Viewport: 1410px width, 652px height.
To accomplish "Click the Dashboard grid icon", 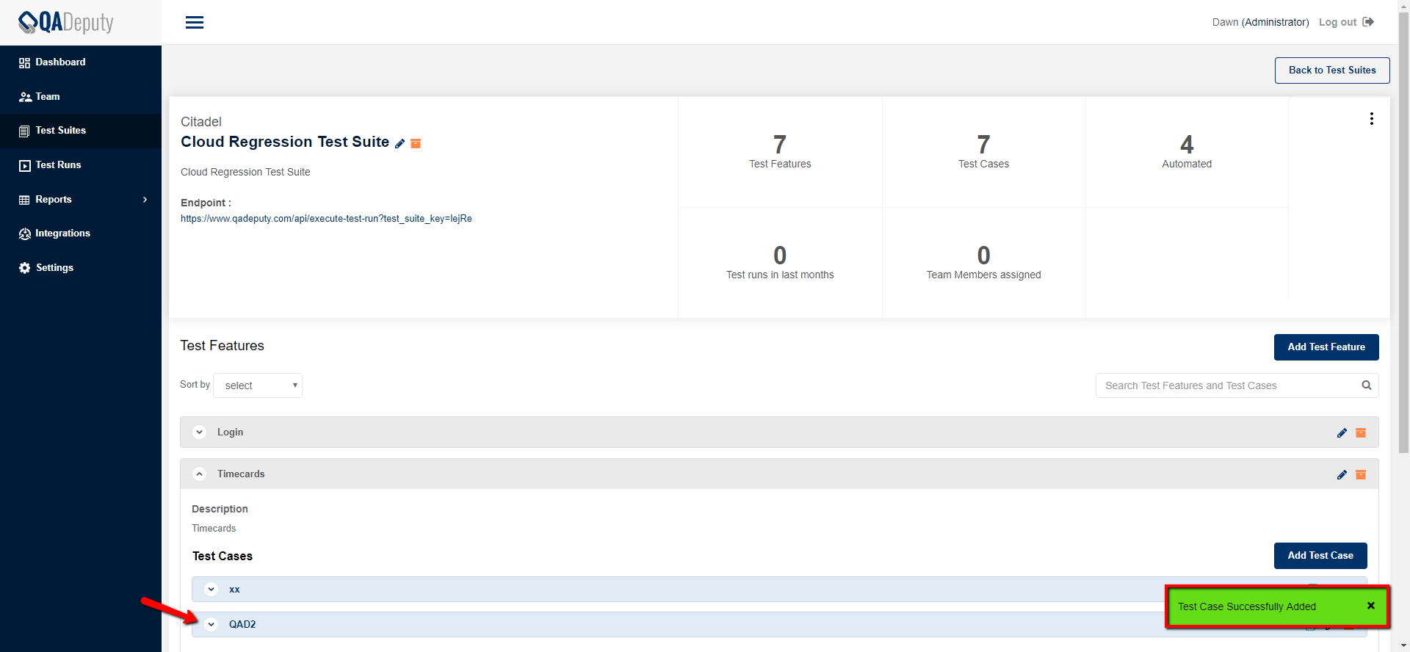I will coord(24,62).
